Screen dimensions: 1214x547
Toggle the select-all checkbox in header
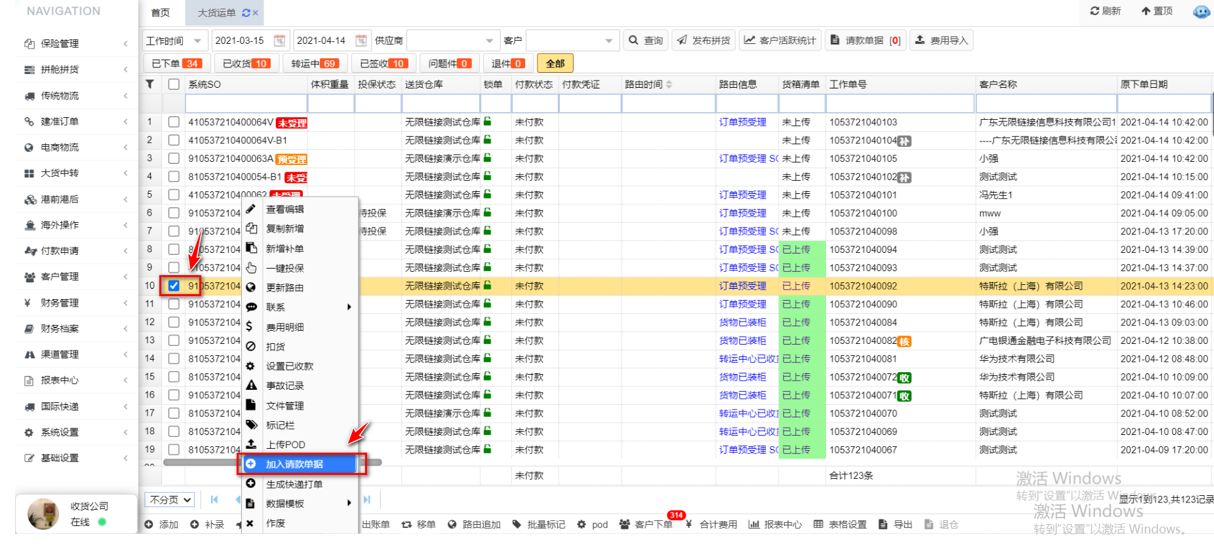coord(174,84)
